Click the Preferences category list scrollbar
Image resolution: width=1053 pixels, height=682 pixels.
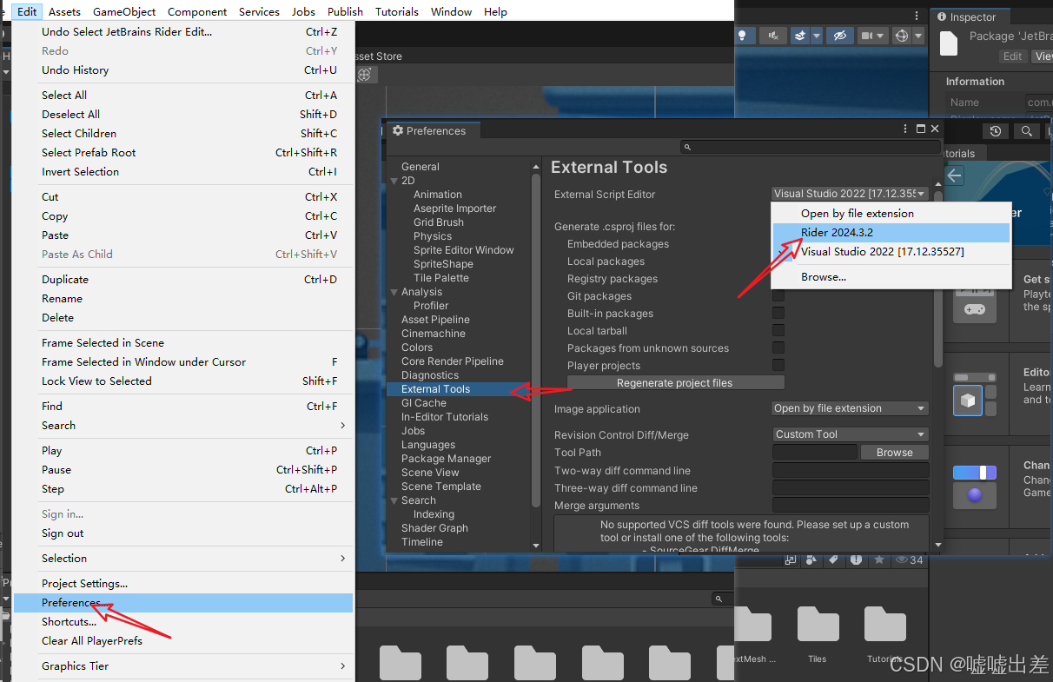(x=536, y=339)
